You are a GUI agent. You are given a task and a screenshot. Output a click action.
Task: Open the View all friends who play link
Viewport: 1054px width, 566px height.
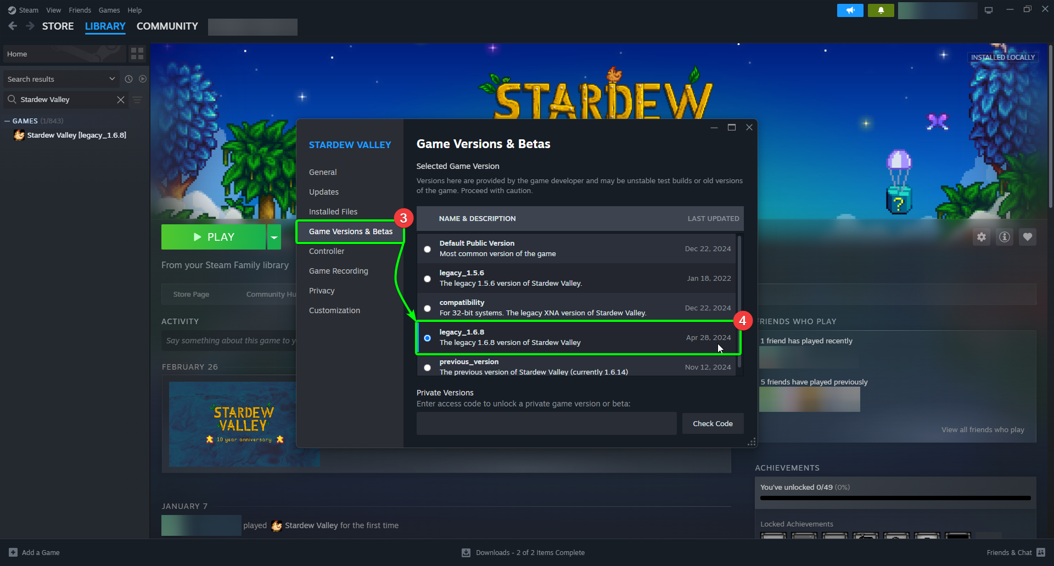click(983, 429)
